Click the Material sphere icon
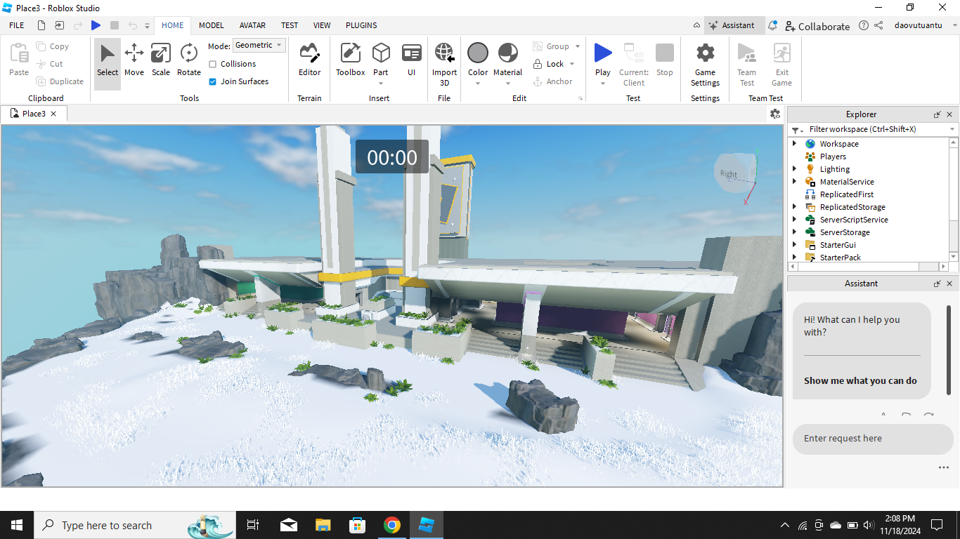Image resolution: width=960 pixels, height=539 pixels. (x=507, y=53)
